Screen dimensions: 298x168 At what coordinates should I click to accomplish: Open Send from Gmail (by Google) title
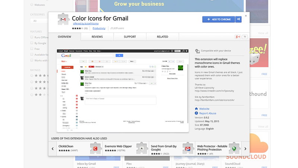coord(164,148)
